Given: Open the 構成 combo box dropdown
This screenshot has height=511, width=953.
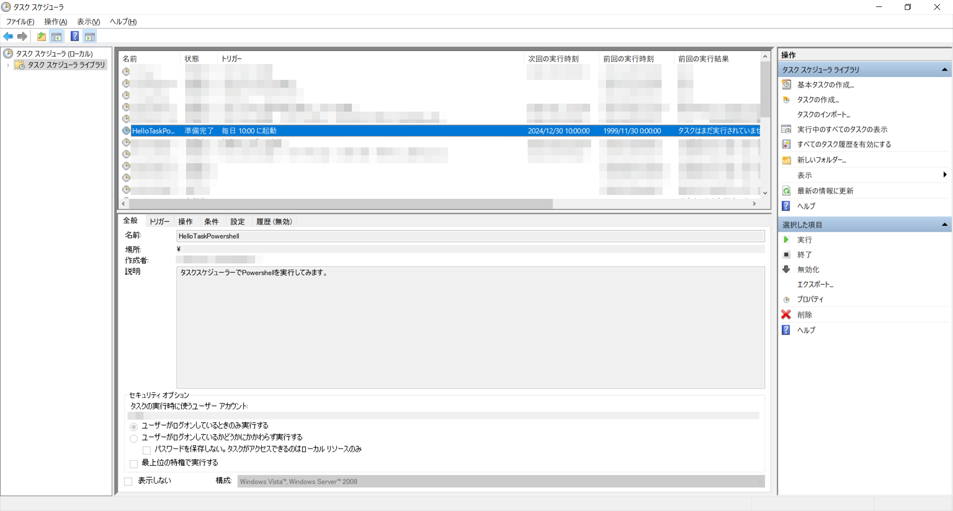Looking at the screenshot, I should [x=759, y=481].
